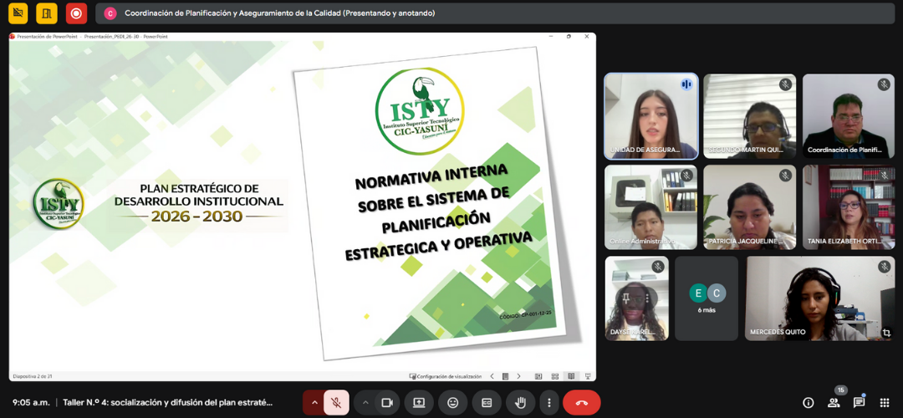The image size is (903, 418).
Task: Open the activities grid icon
Action: click(884, 402)
